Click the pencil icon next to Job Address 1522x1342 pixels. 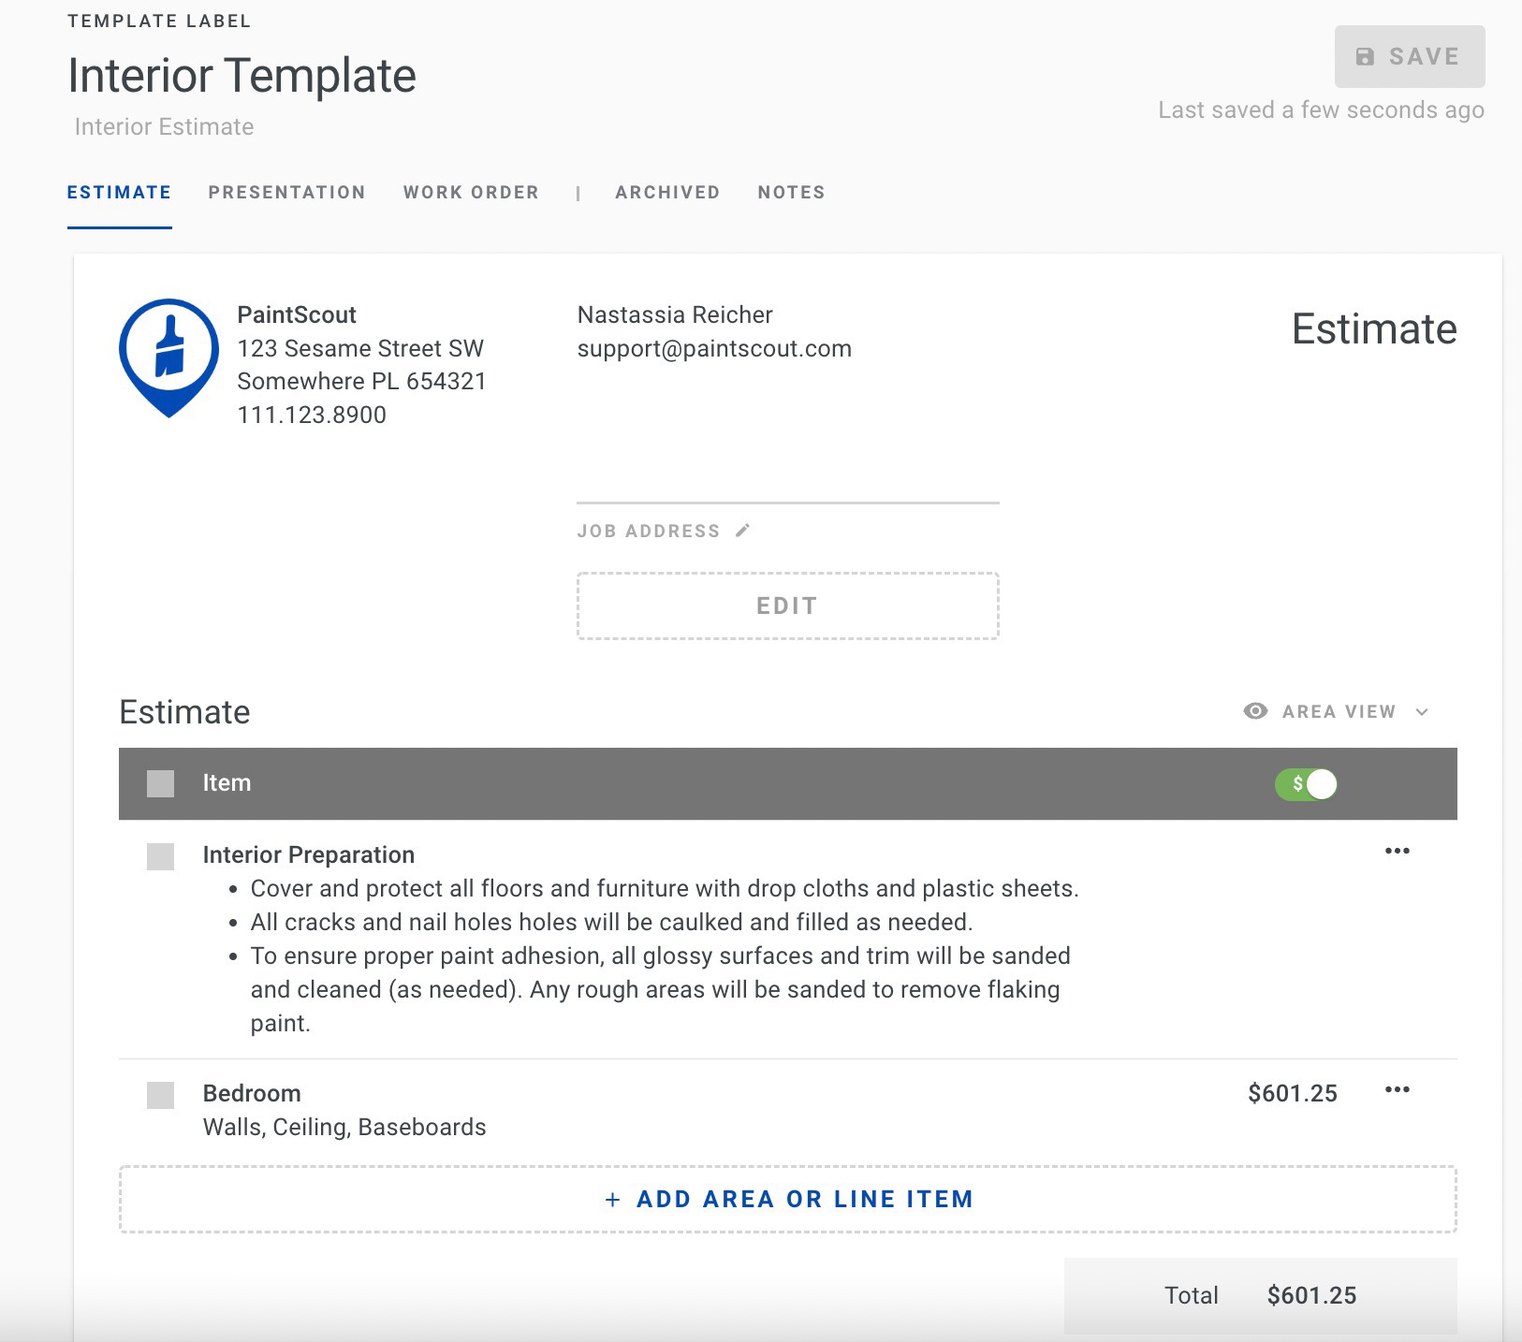742,531
